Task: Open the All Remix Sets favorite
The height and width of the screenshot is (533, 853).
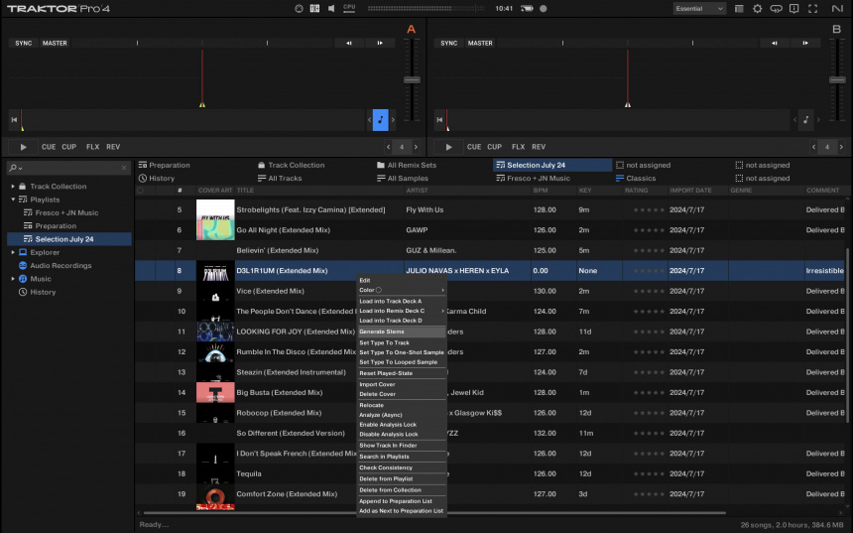Action: coord(407,165)
